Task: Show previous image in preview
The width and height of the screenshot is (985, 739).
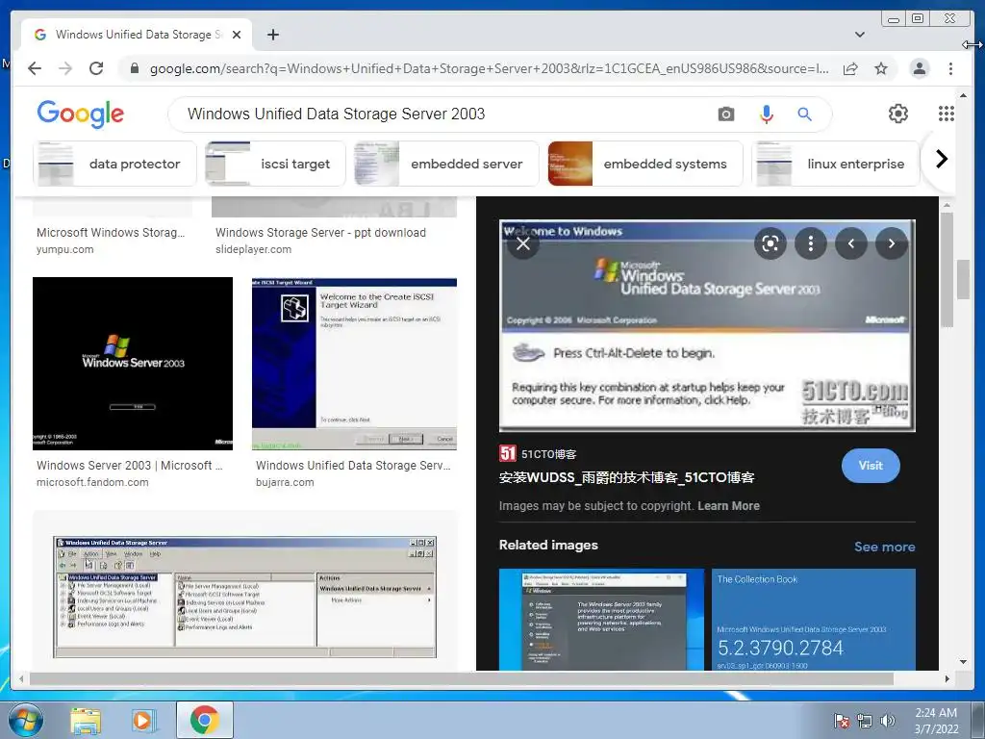Action: click(x=851, y=243)
